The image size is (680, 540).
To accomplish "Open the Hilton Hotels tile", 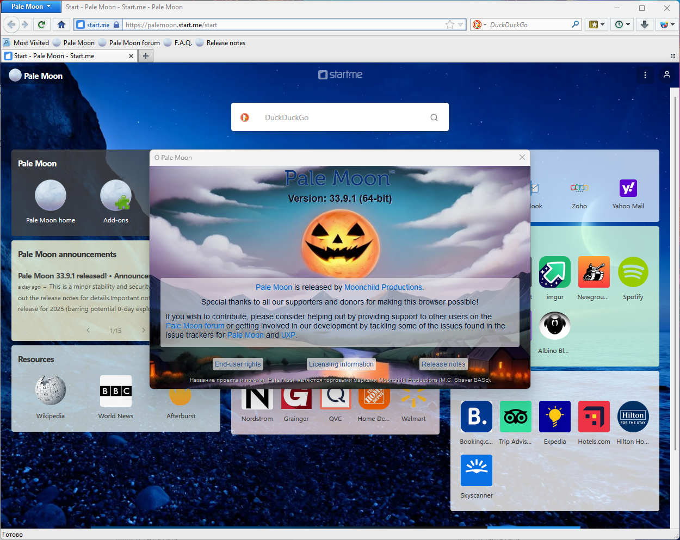I will click(x=633, y=423).
